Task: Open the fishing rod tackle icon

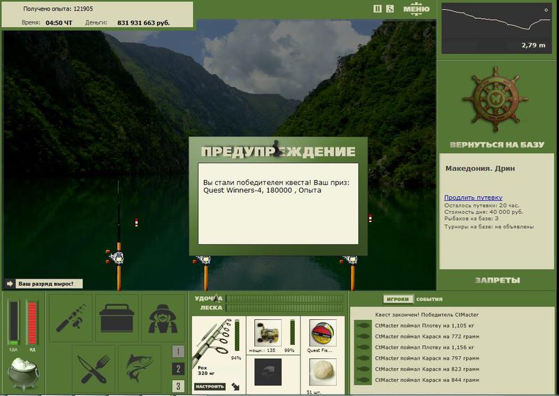Action: pyautogui.click(x=71, y=318)
